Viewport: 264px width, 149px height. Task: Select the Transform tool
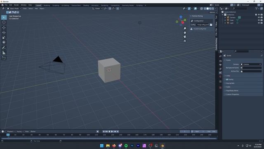pos(4,42)
